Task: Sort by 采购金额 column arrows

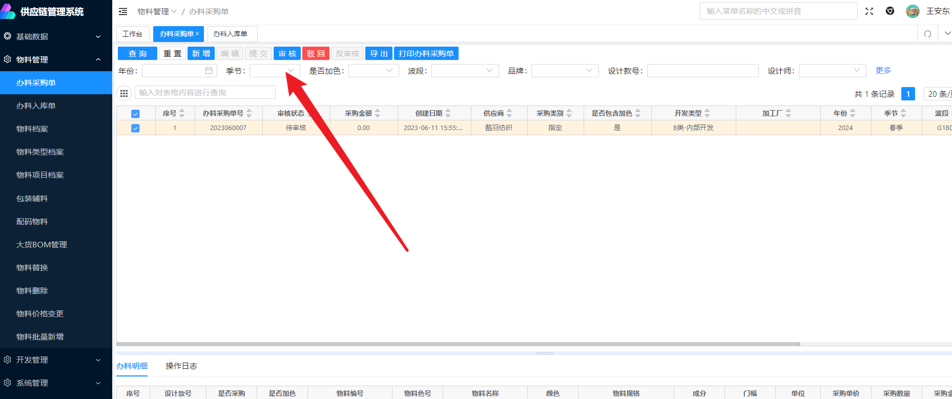Action: point(378,113)
